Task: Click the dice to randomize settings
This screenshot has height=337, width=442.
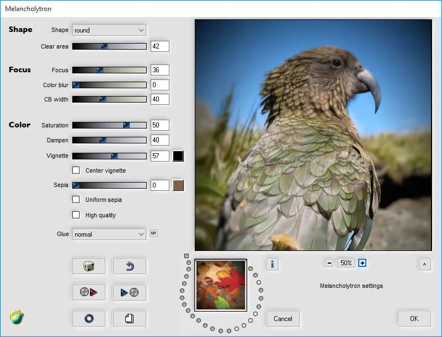Action: [x=88, y=266]
